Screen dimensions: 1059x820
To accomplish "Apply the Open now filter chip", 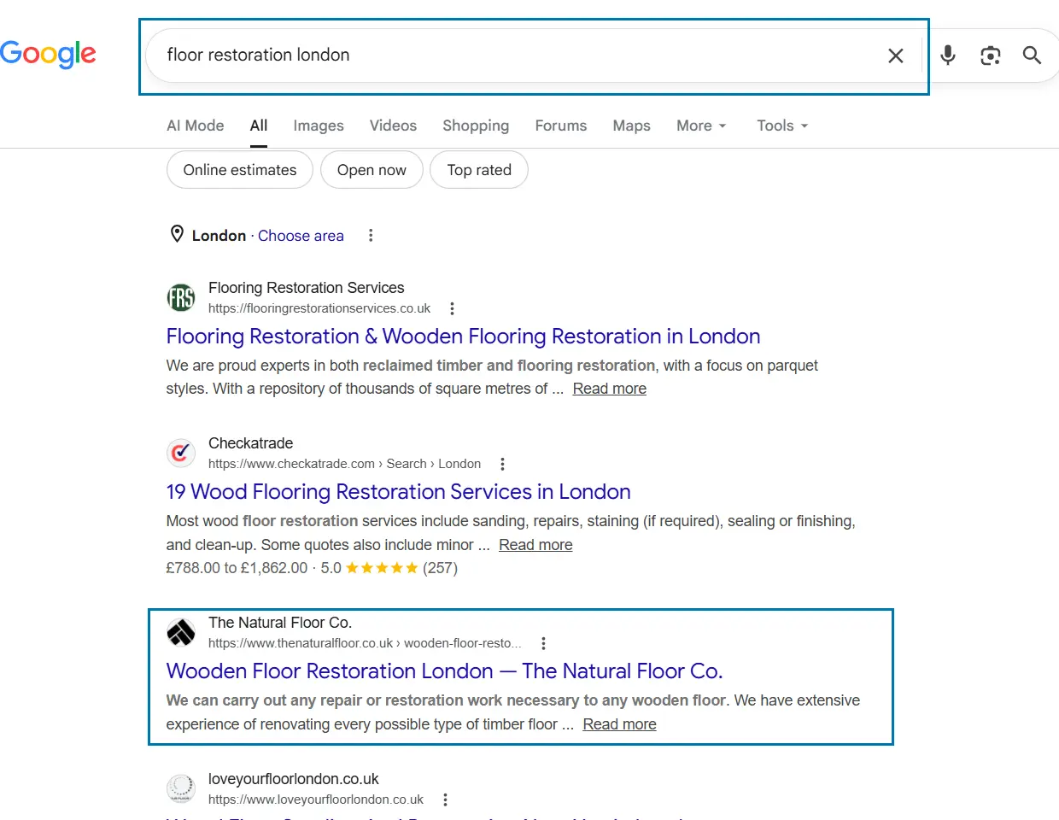I will coord(372,170).
